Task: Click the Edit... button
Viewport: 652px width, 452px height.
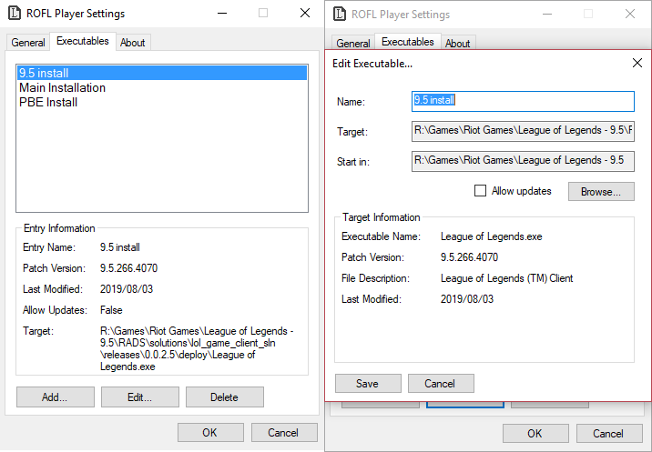Action: pos(140,397)
